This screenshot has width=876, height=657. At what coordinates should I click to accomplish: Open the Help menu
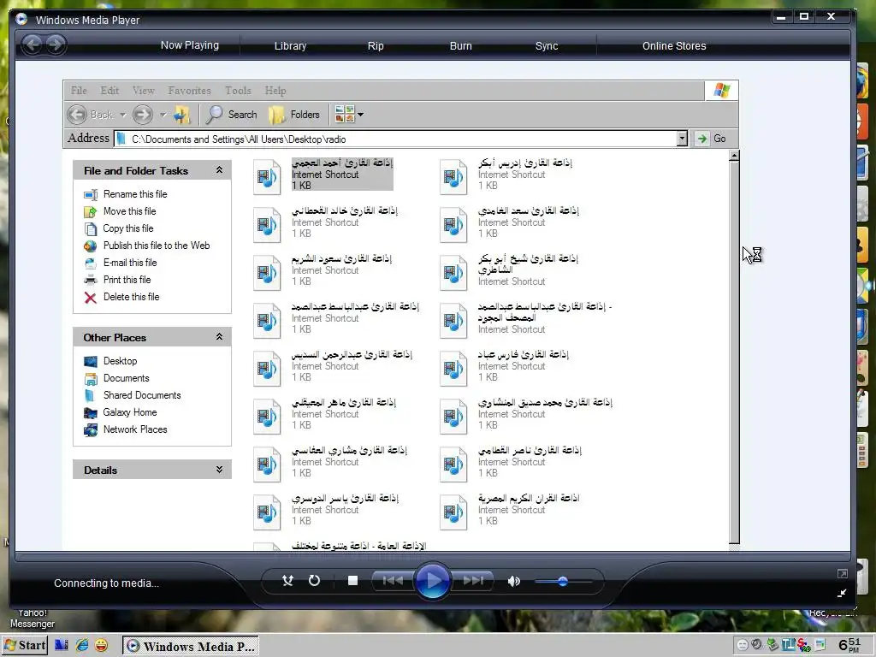[x=275, y=91]
